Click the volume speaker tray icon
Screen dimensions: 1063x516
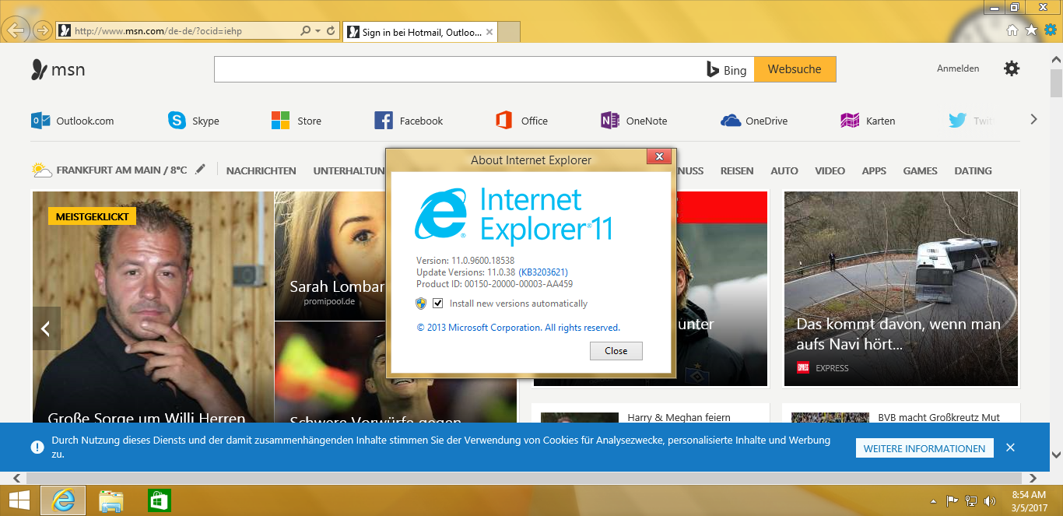tap(990, 501)
